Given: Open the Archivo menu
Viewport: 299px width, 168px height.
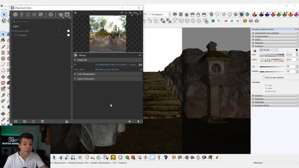Looking at the screenshot, I should point(5,9).
